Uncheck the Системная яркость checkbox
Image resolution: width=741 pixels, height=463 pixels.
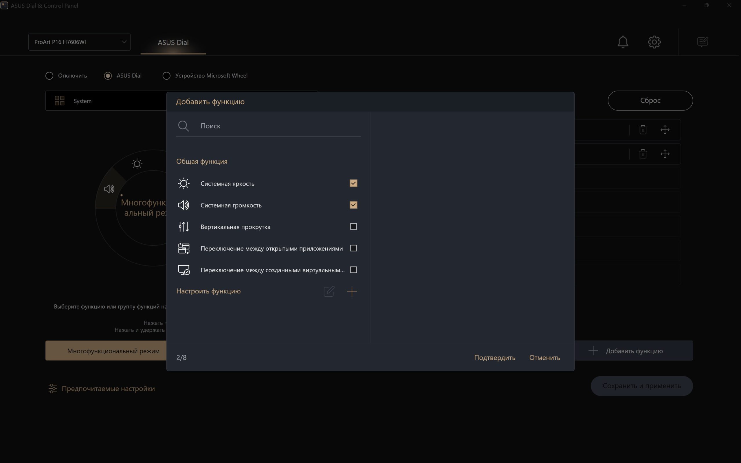pos(353,183)
